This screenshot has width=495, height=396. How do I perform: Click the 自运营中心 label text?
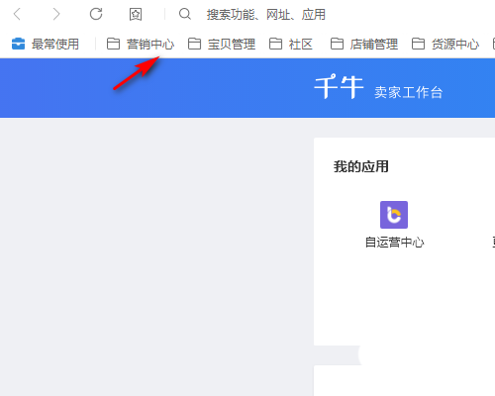pyautogui.click(x=394, y=243)
